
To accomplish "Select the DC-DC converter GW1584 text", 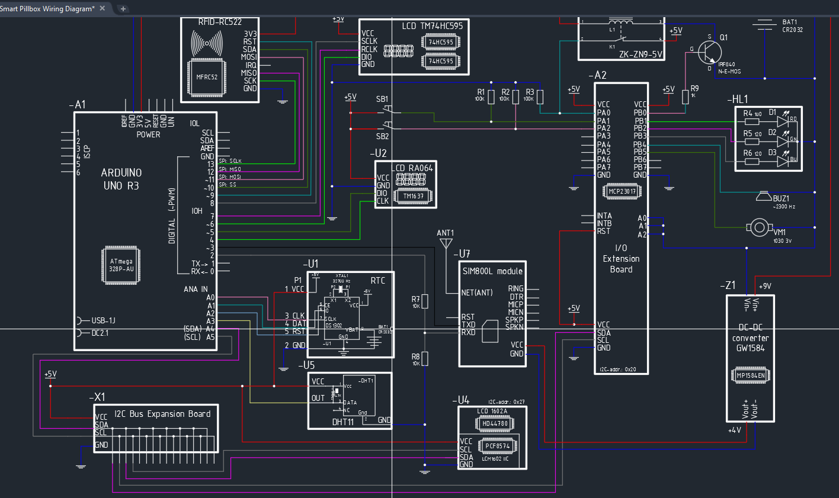I will tap(750, 338).
